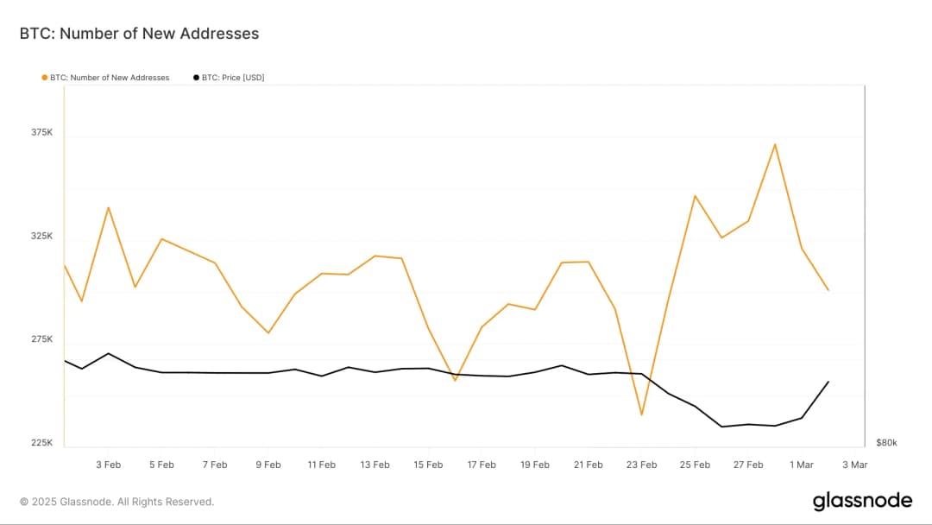
Task: Toggle the "BTC: Number of New Addresses" legend label
Action: [x=110, y=78]
